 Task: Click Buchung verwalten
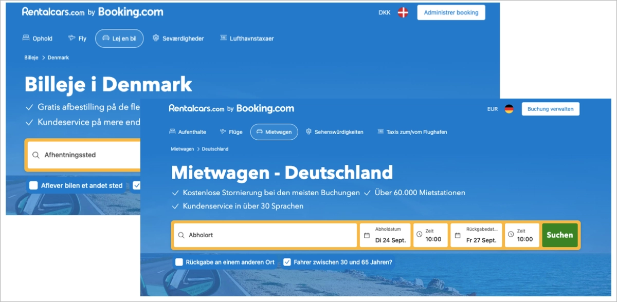[x=551, y=109]
